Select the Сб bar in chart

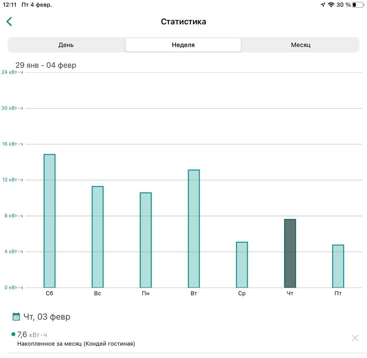click(50, 221)
